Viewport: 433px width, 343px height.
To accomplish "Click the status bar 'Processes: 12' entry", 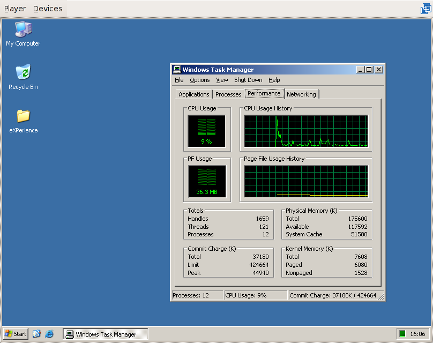I will (x=197, y=295).
